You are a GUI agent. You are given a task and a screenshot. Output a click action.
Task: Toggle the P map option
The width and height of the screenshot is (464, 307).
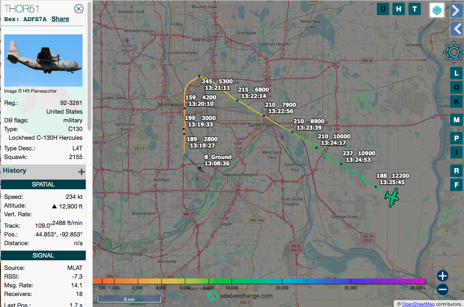(457, 138)
